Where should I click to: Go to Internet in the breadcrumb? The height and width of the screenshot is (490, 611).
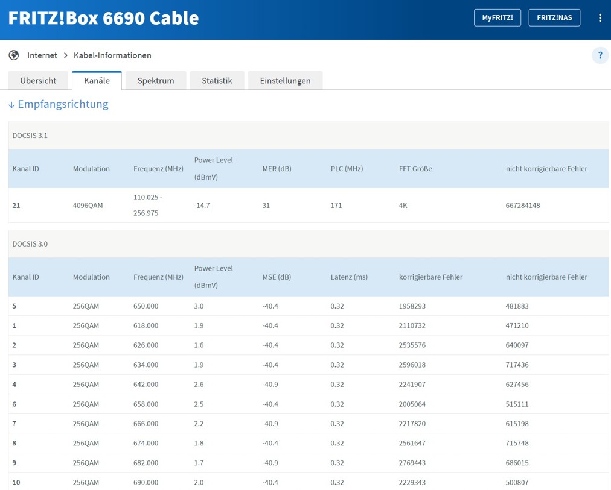click(x=42, y=55)
